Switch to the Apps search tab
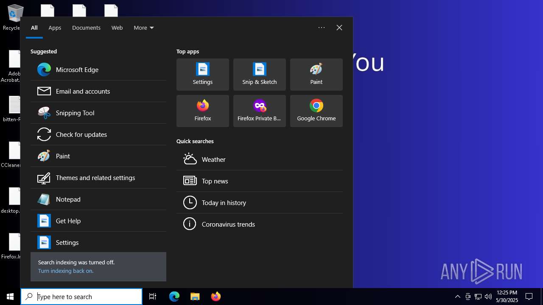Screen dimensions: 543x305 click(55, 28)
